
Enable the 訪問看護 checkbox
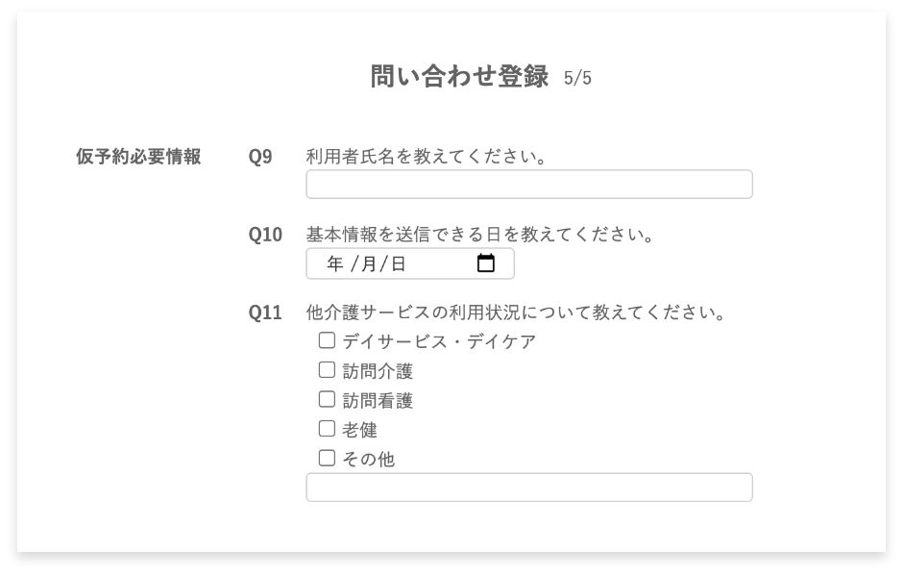point(327,399)
